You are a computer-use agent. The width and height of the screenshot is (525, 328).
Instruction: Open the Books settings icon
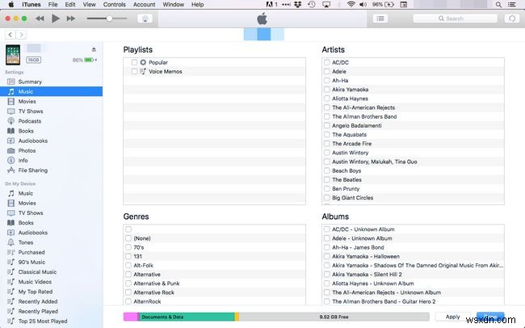[x=11, y=131]
